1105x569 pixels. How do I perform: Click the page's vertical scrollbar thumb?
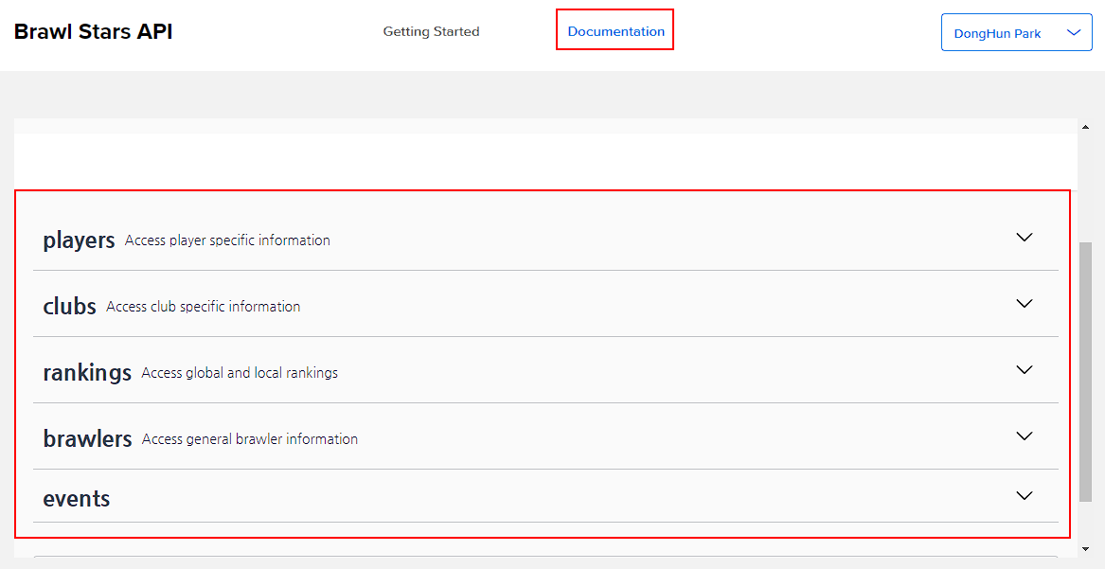click(x=1085, y=369)
